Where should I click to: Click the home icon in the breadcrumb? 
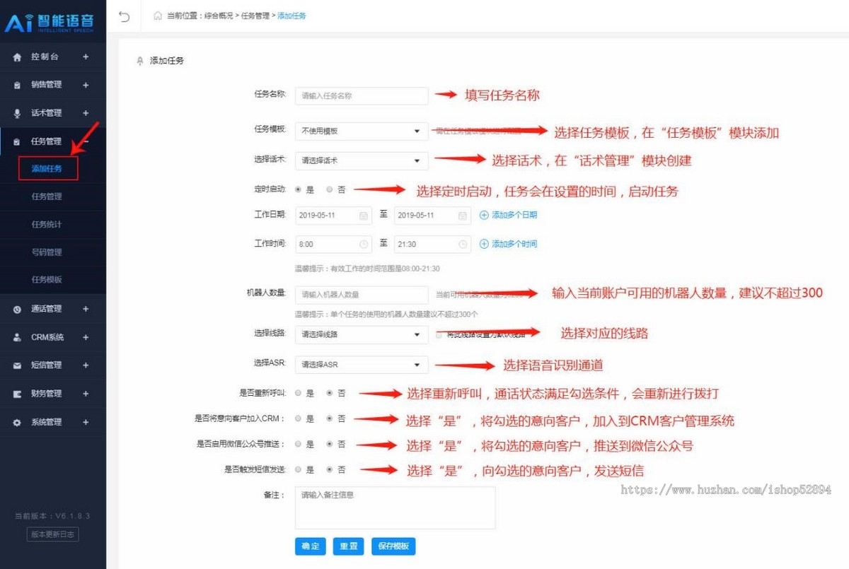158,16
